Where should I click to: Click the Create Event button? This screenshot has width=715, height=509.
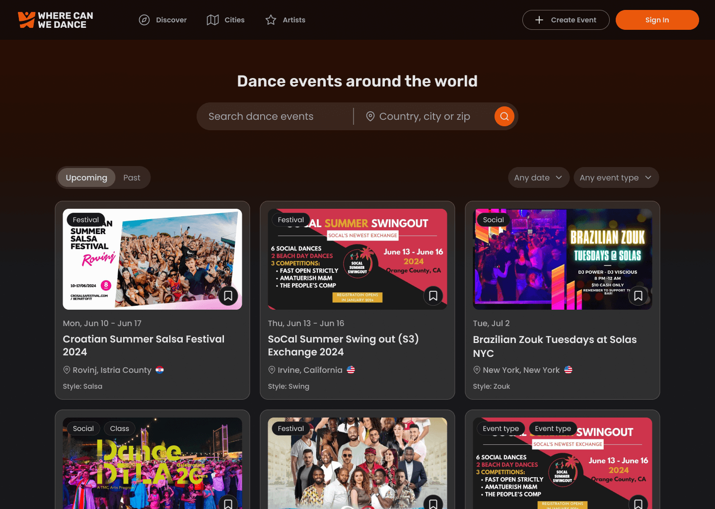pos(566,20)
